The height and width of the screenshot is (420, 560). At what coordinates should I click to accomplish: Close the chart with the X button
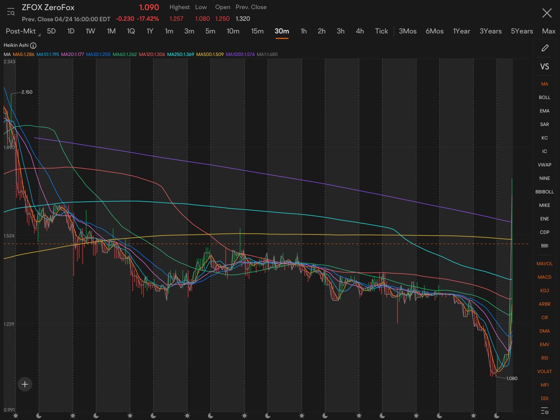tap(547, 13)
